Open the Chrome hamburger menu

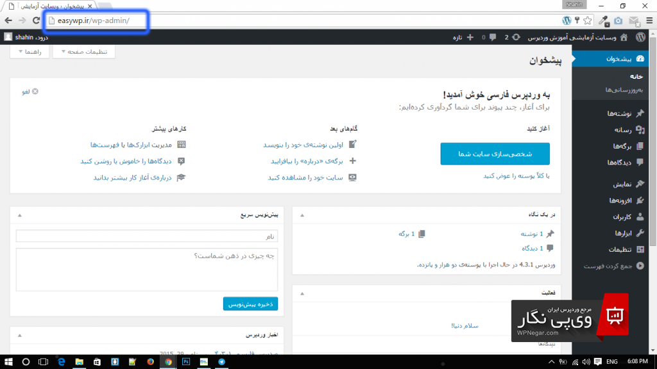(649, 20)
